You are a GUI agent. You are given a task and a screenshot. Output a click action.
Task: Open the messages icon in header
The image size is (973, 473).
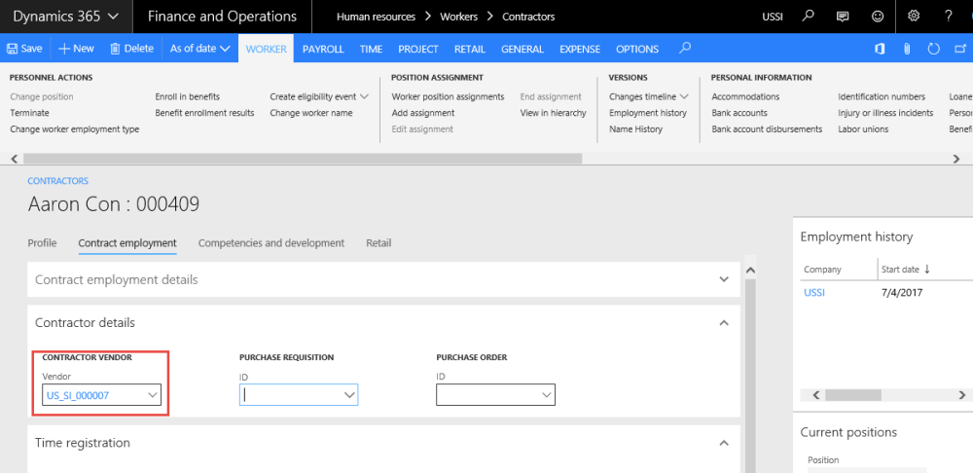point(843,17)
